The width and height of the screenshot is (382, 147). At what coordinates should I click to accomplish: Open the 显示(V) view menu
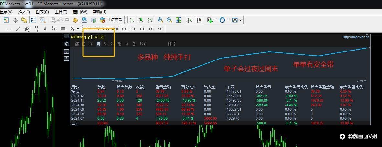coord(6,12)
